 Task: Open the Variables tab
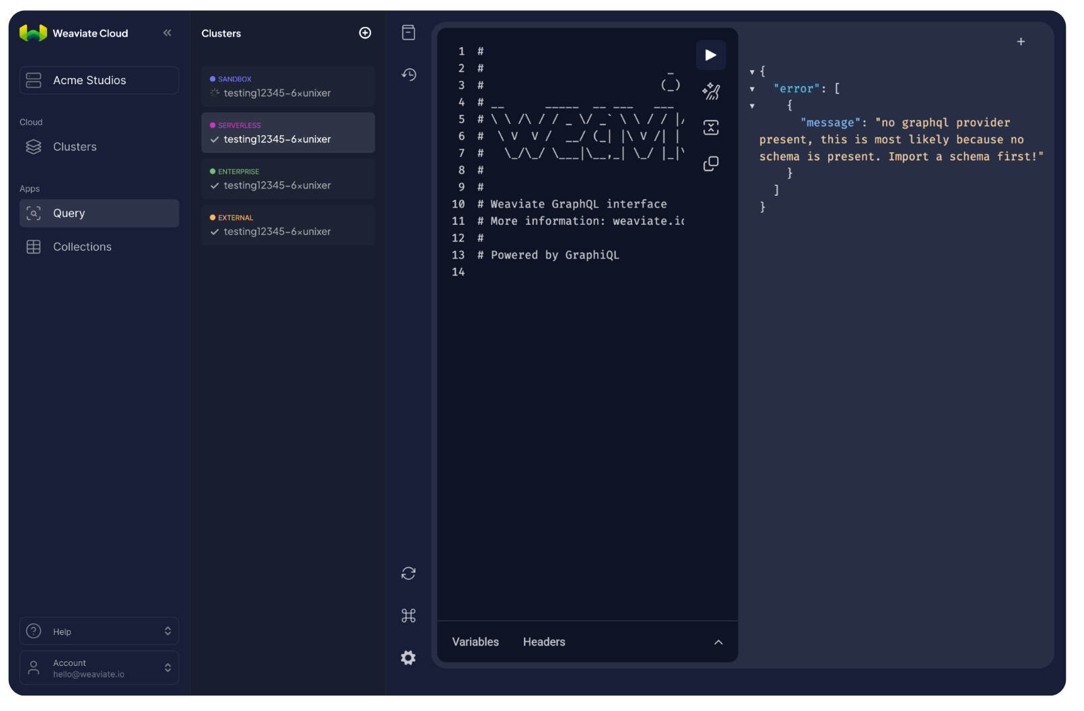pos(476,642)
